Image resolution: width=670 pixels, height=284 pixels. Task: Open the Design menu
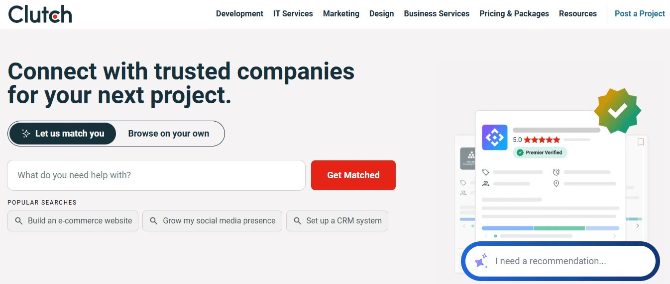pyautogui.click(x=382, y=14)
